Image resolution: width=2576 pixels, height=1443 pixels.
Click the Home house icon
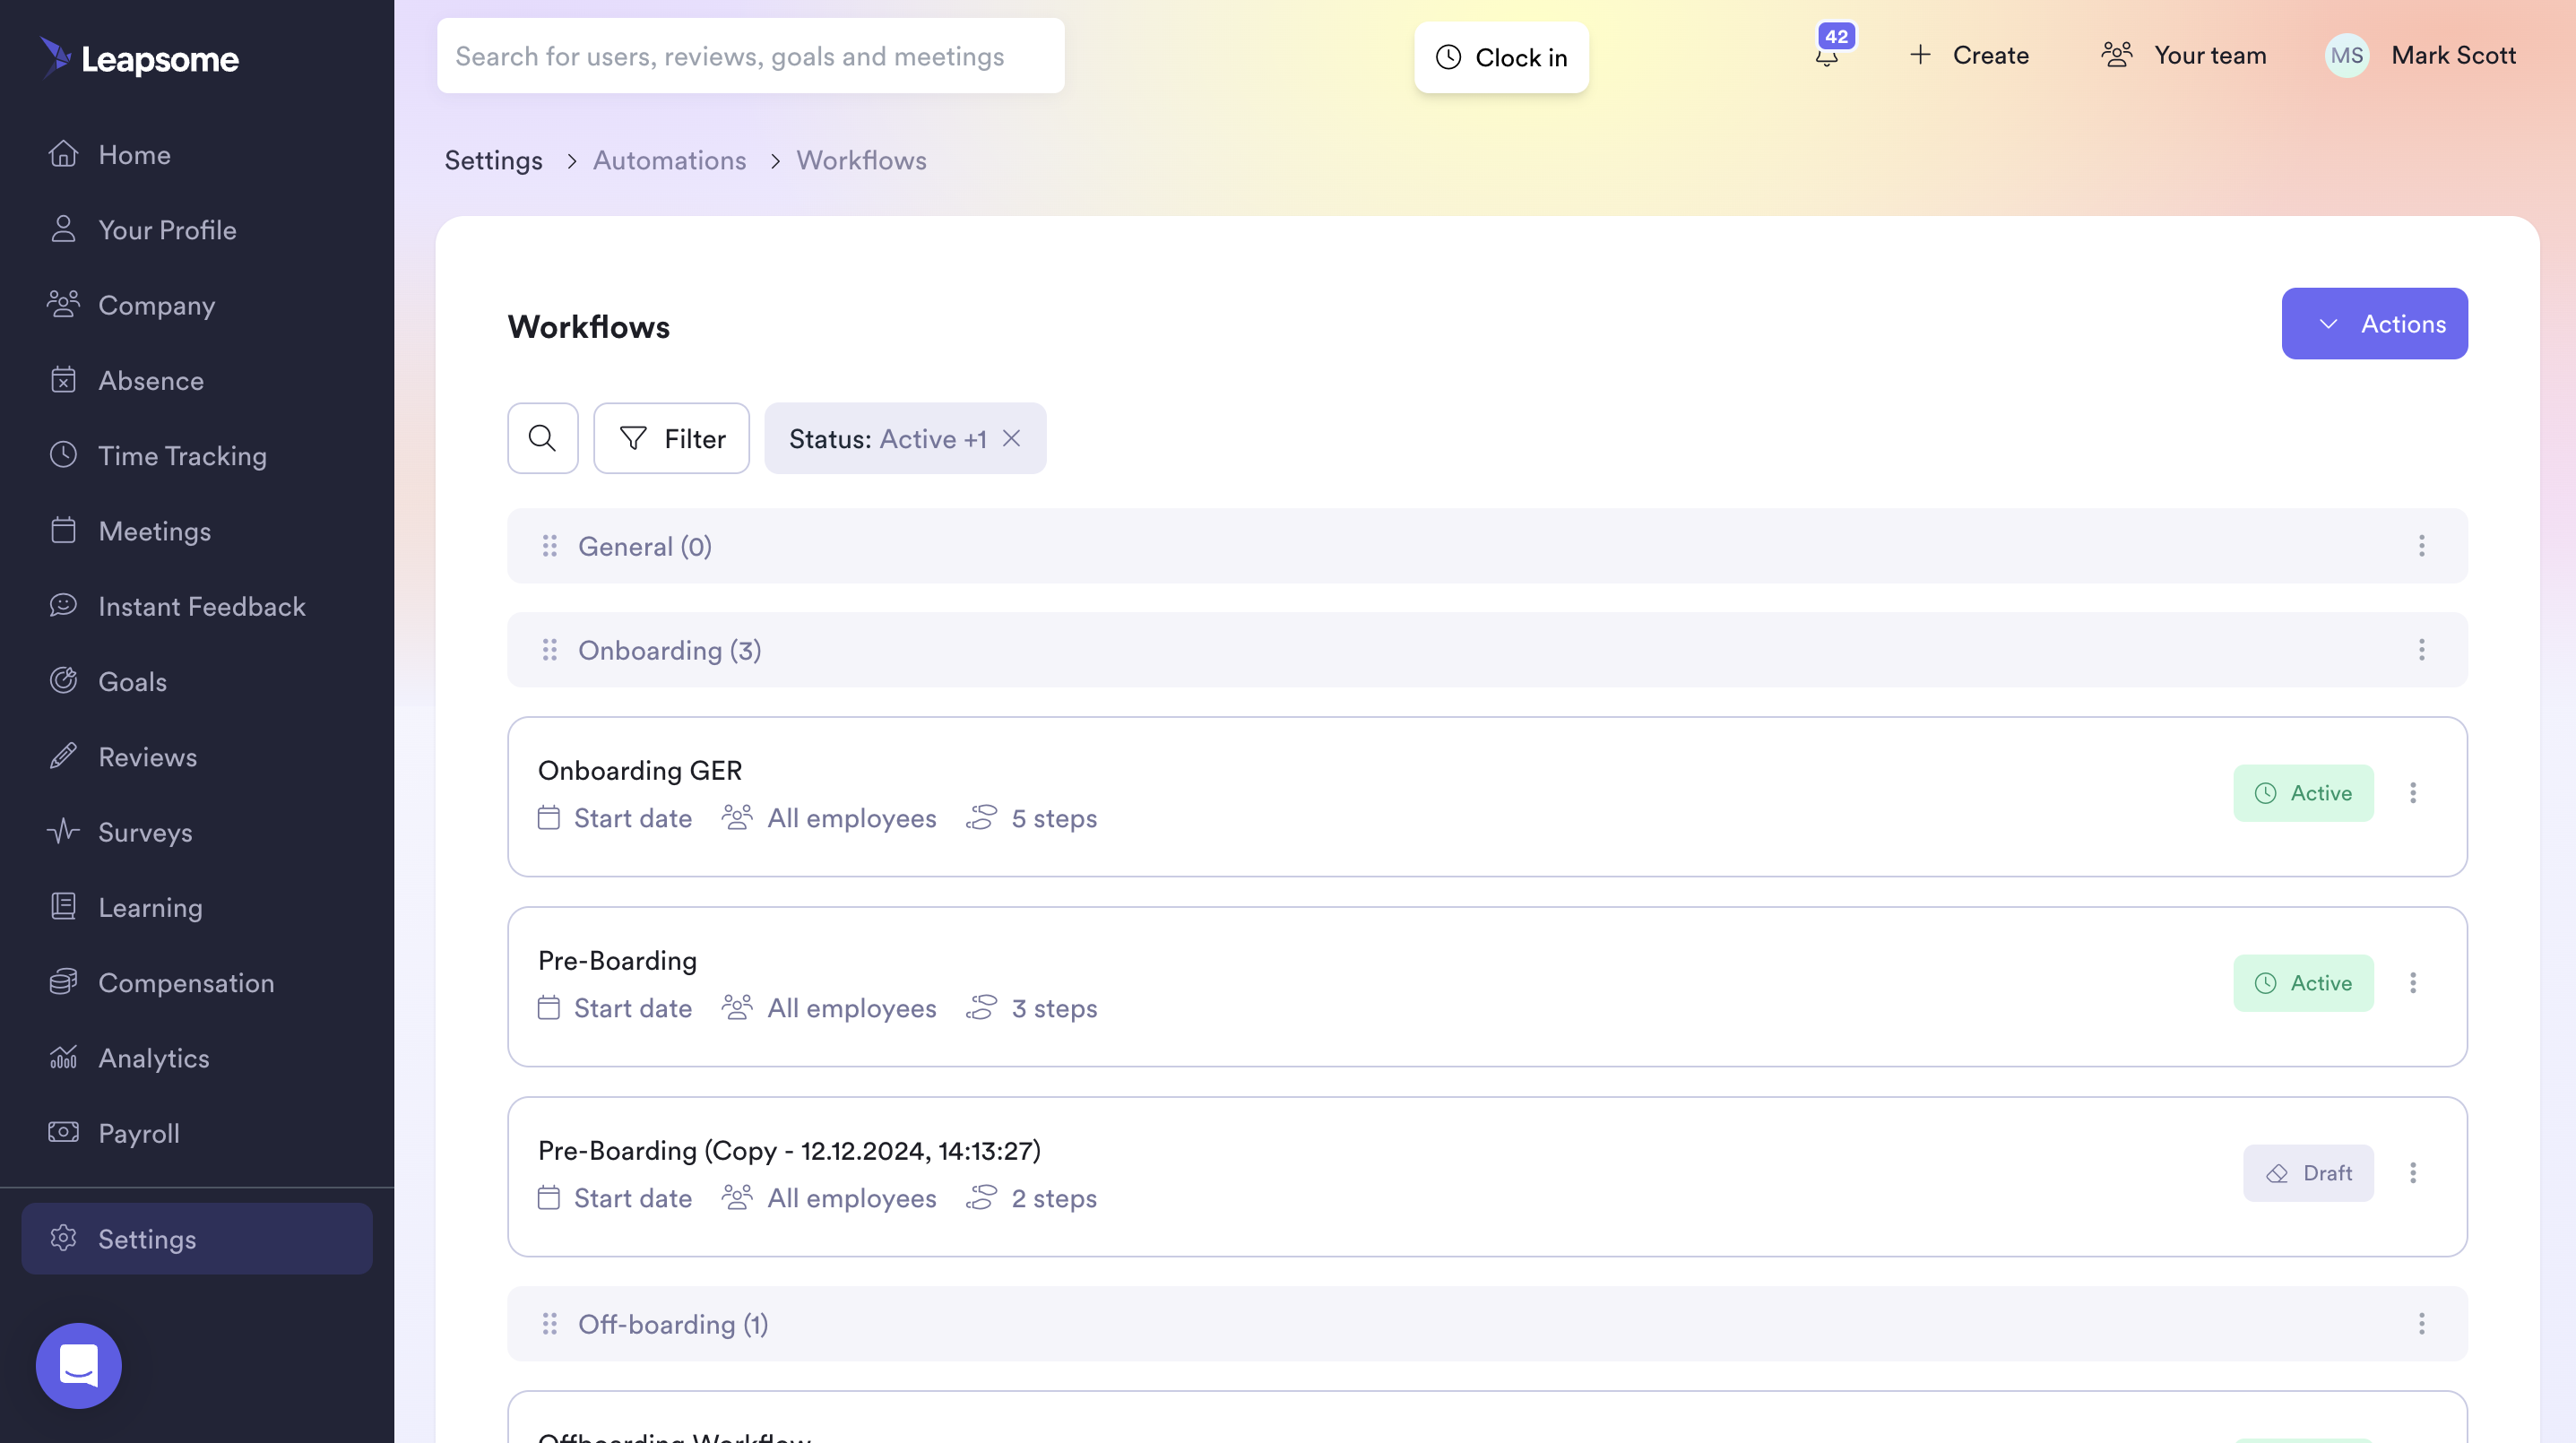pos(63,154)
